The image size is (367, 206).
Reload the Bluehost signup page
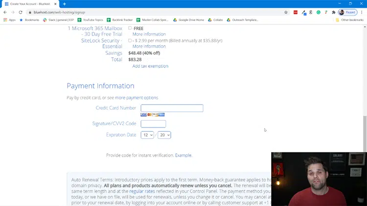coord(21,12)
